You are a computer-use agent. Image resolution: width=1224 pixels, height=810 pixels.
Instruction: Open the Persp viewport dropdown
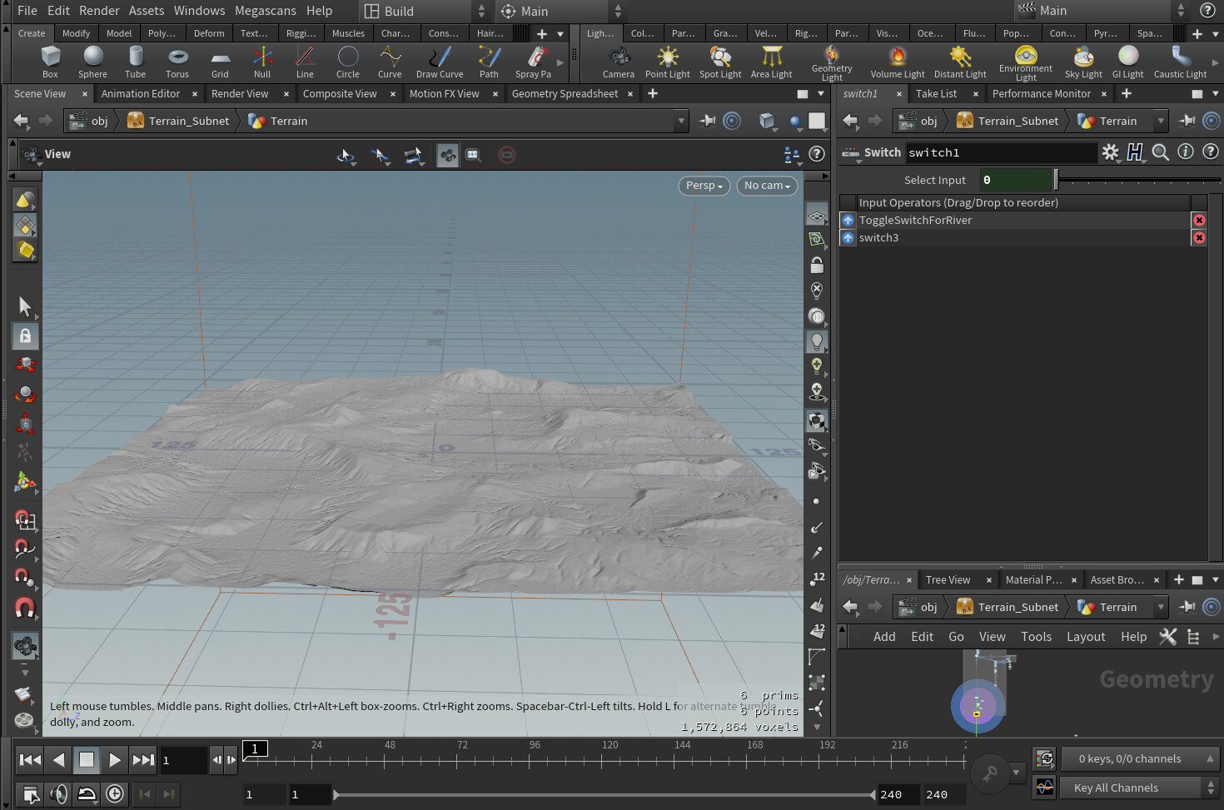(x=703, y=186)
